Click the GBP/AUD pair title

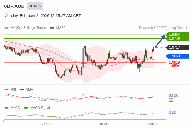click(x=14, y=6)
